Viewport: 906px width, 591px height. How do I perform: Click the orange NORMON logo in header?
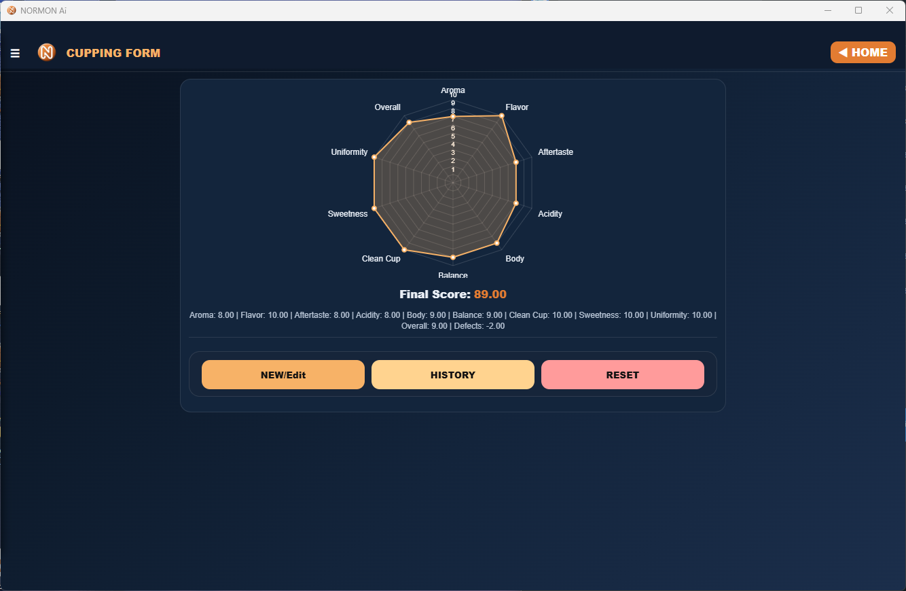pos(46,52)
